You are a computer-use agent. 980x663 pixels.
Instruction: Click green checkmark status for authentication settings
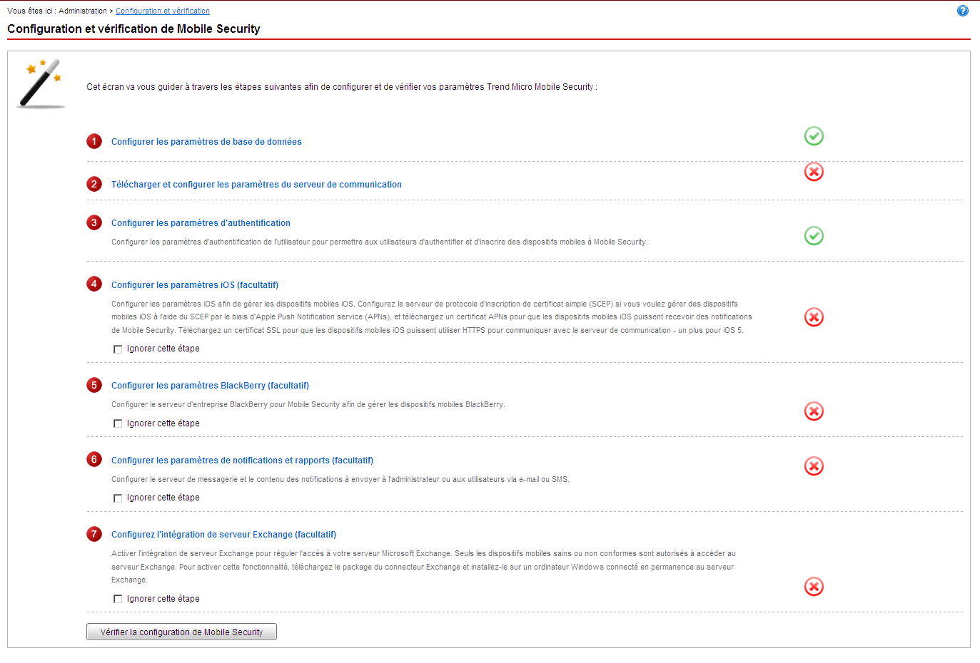click(x=814, y=236)
